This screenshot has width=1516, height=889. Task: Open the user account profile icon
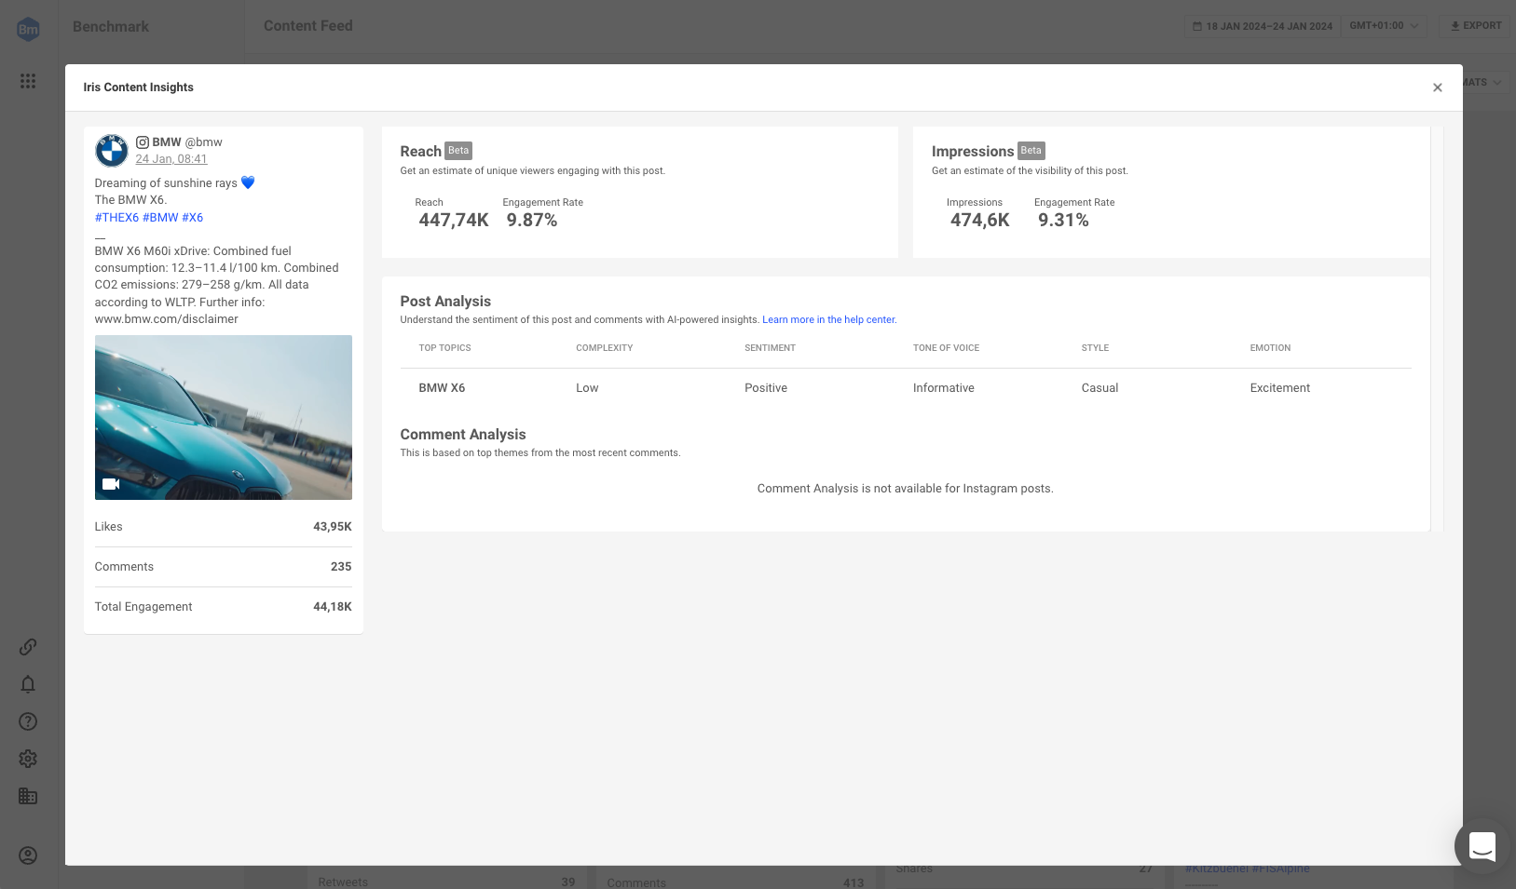[x=28, y=855]
